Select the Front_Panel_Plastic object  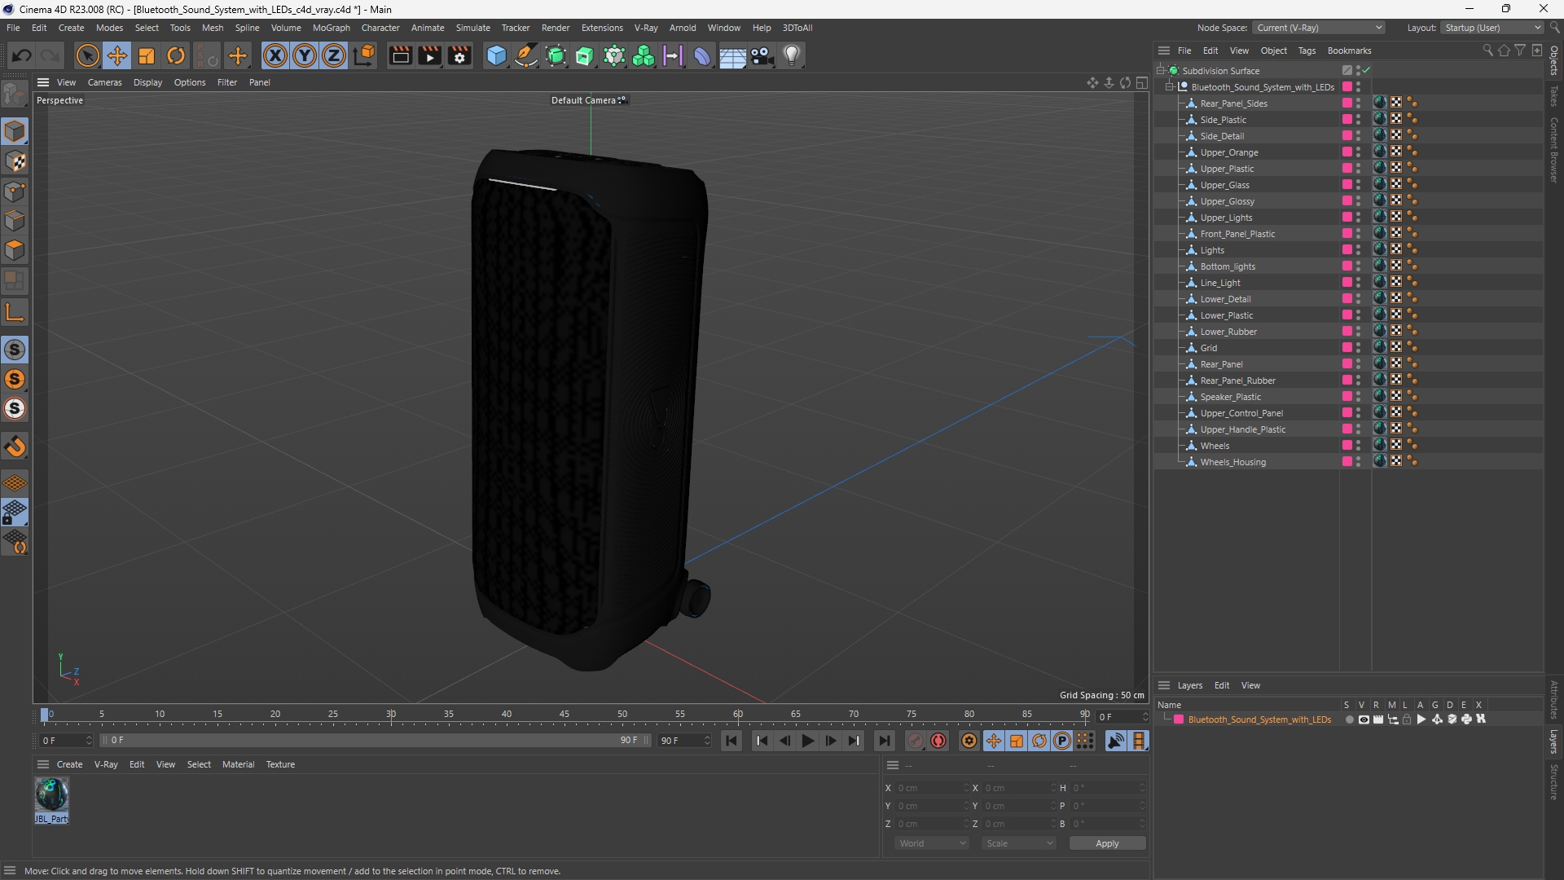(x=1237, y=234)
